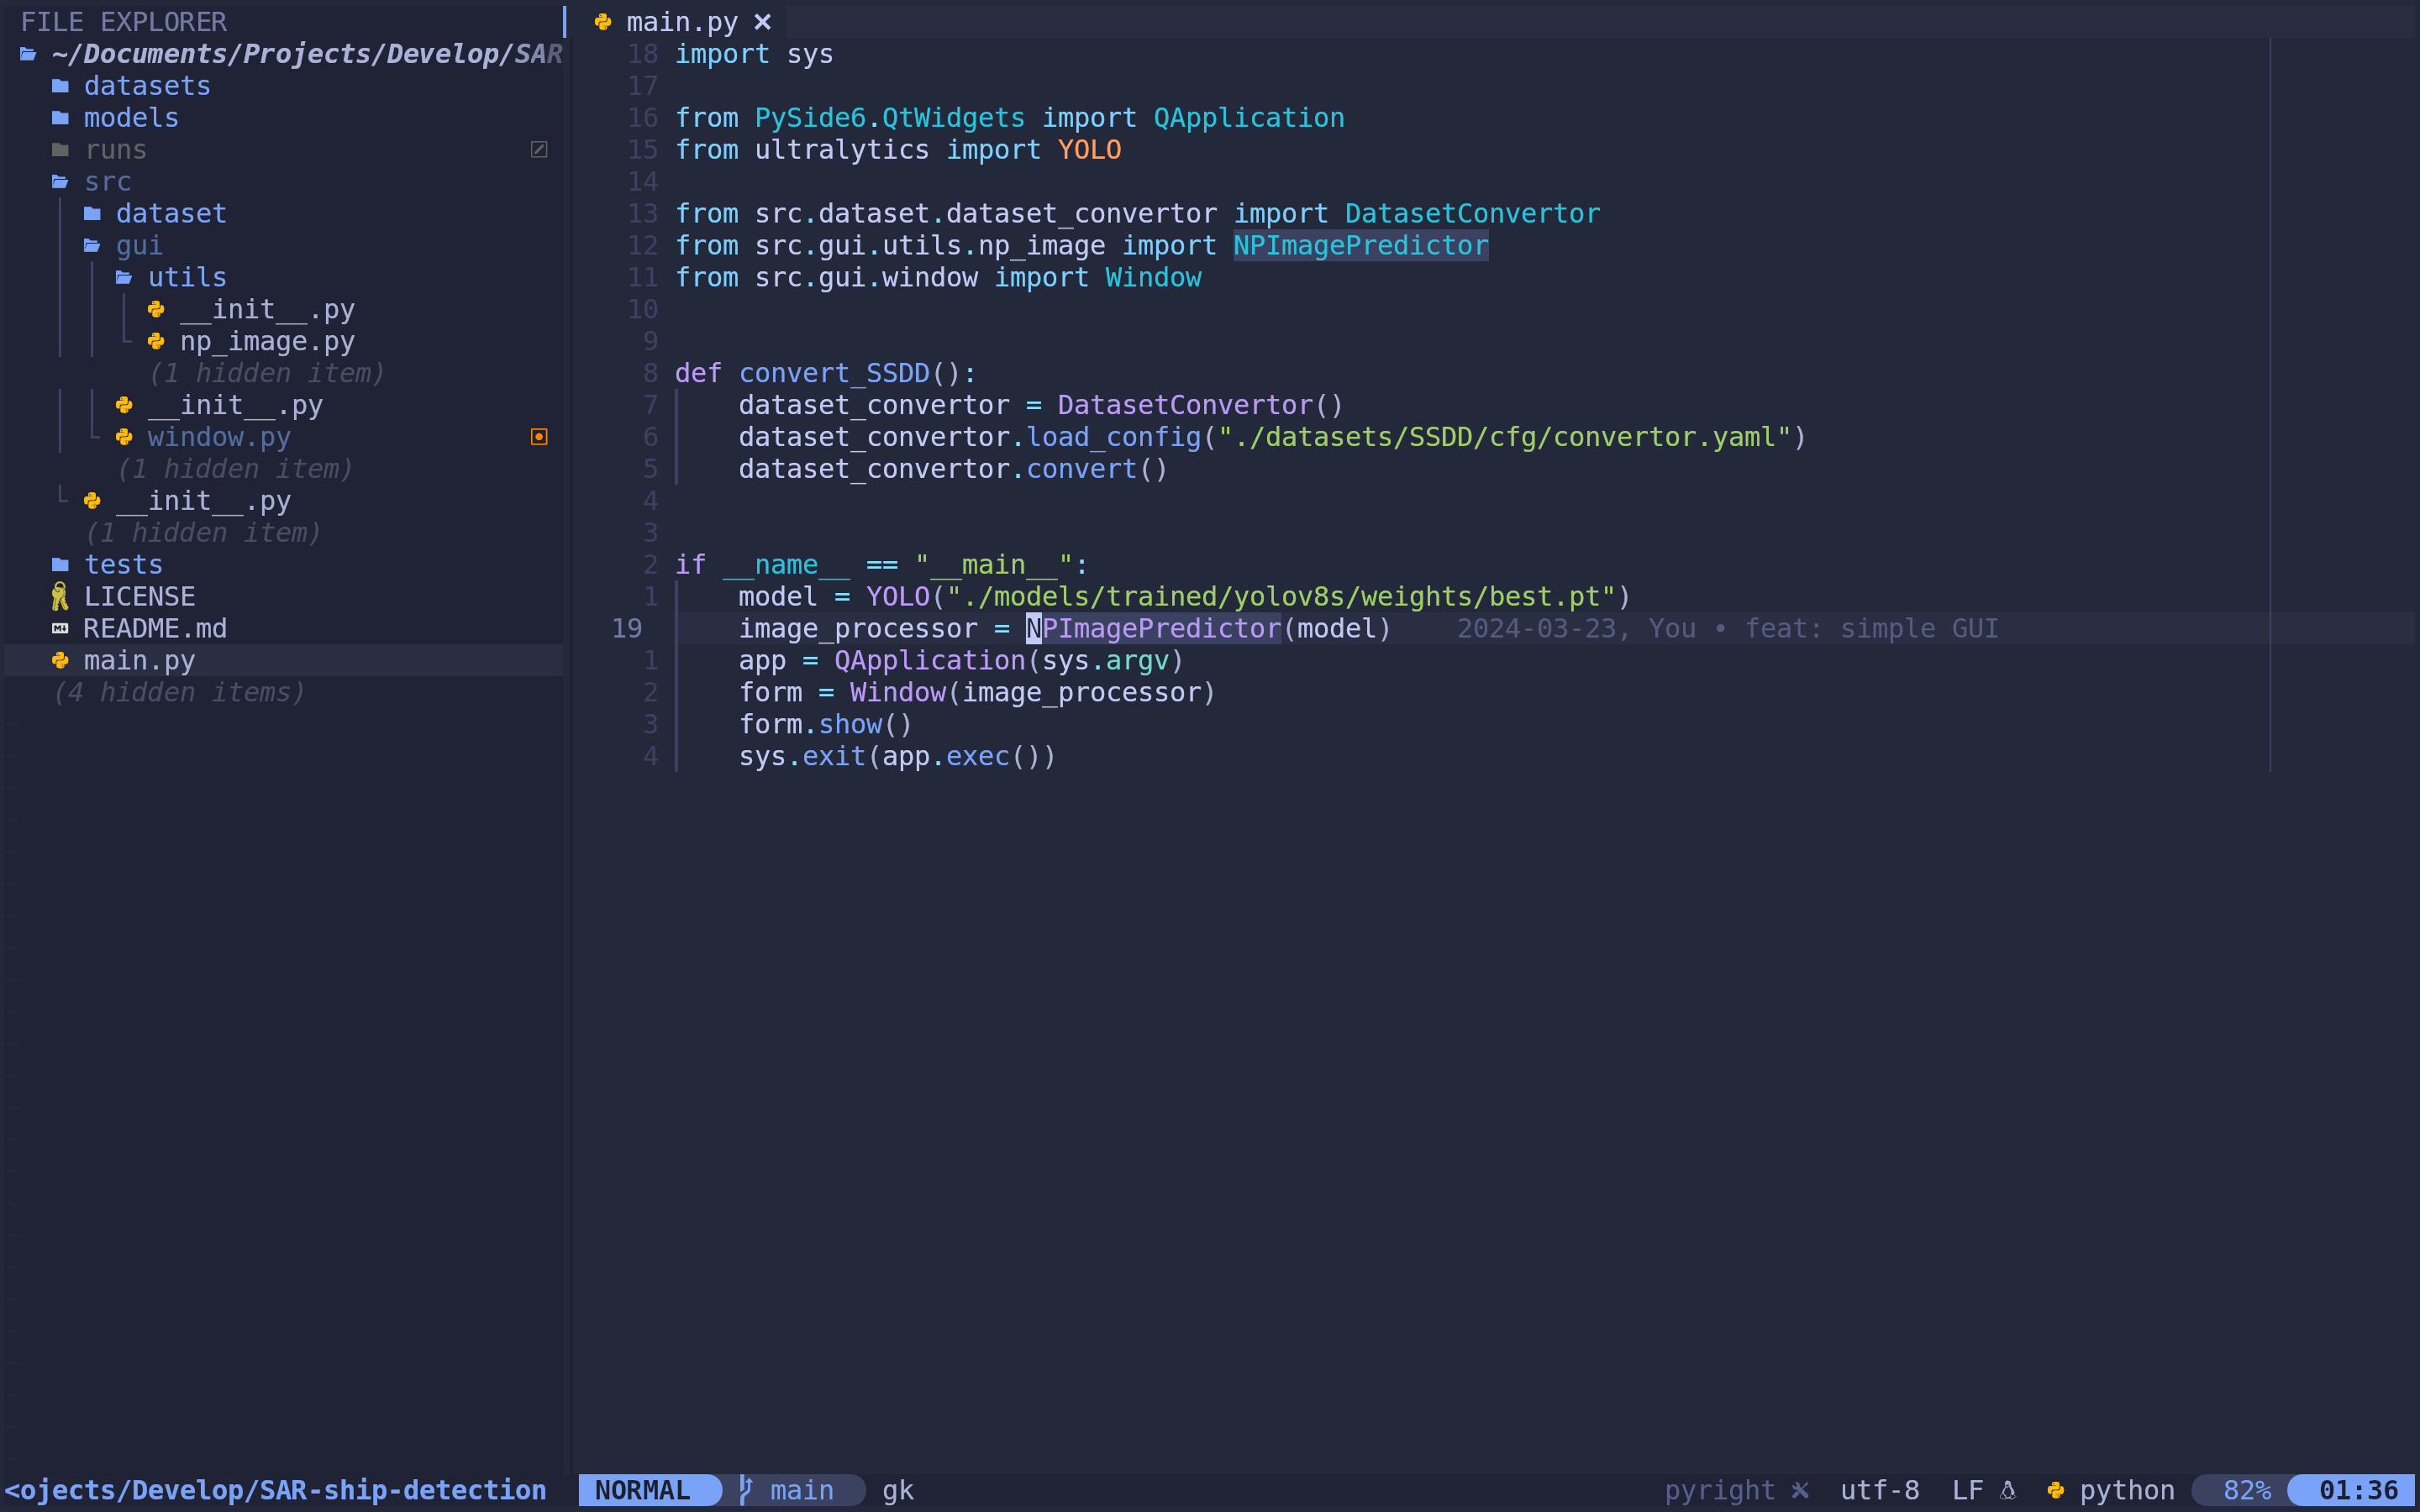Click the markdown icon beside README.md
The image size is (2420, 1512).
pos(60,629)
